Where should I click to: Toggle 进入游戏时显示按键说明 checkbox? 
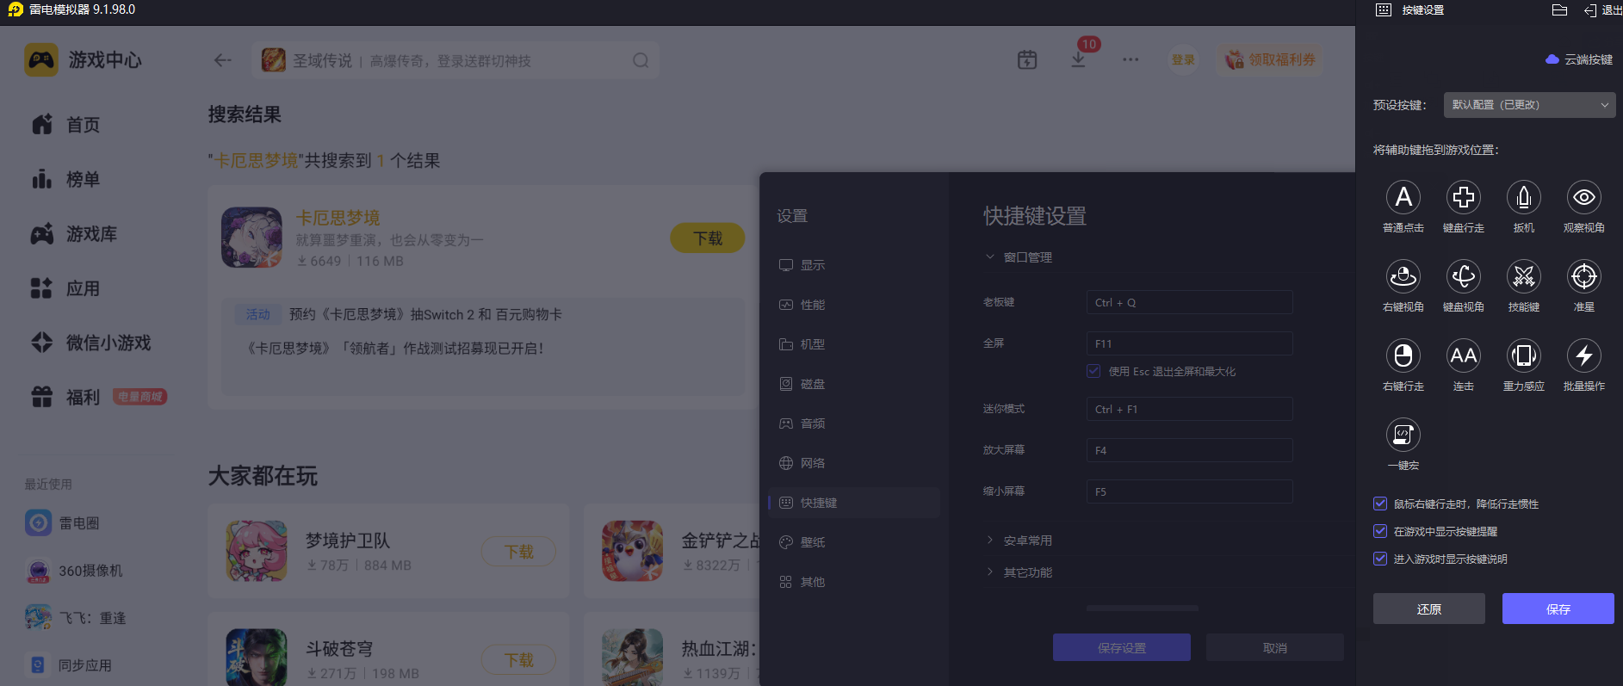point(1380,559)
